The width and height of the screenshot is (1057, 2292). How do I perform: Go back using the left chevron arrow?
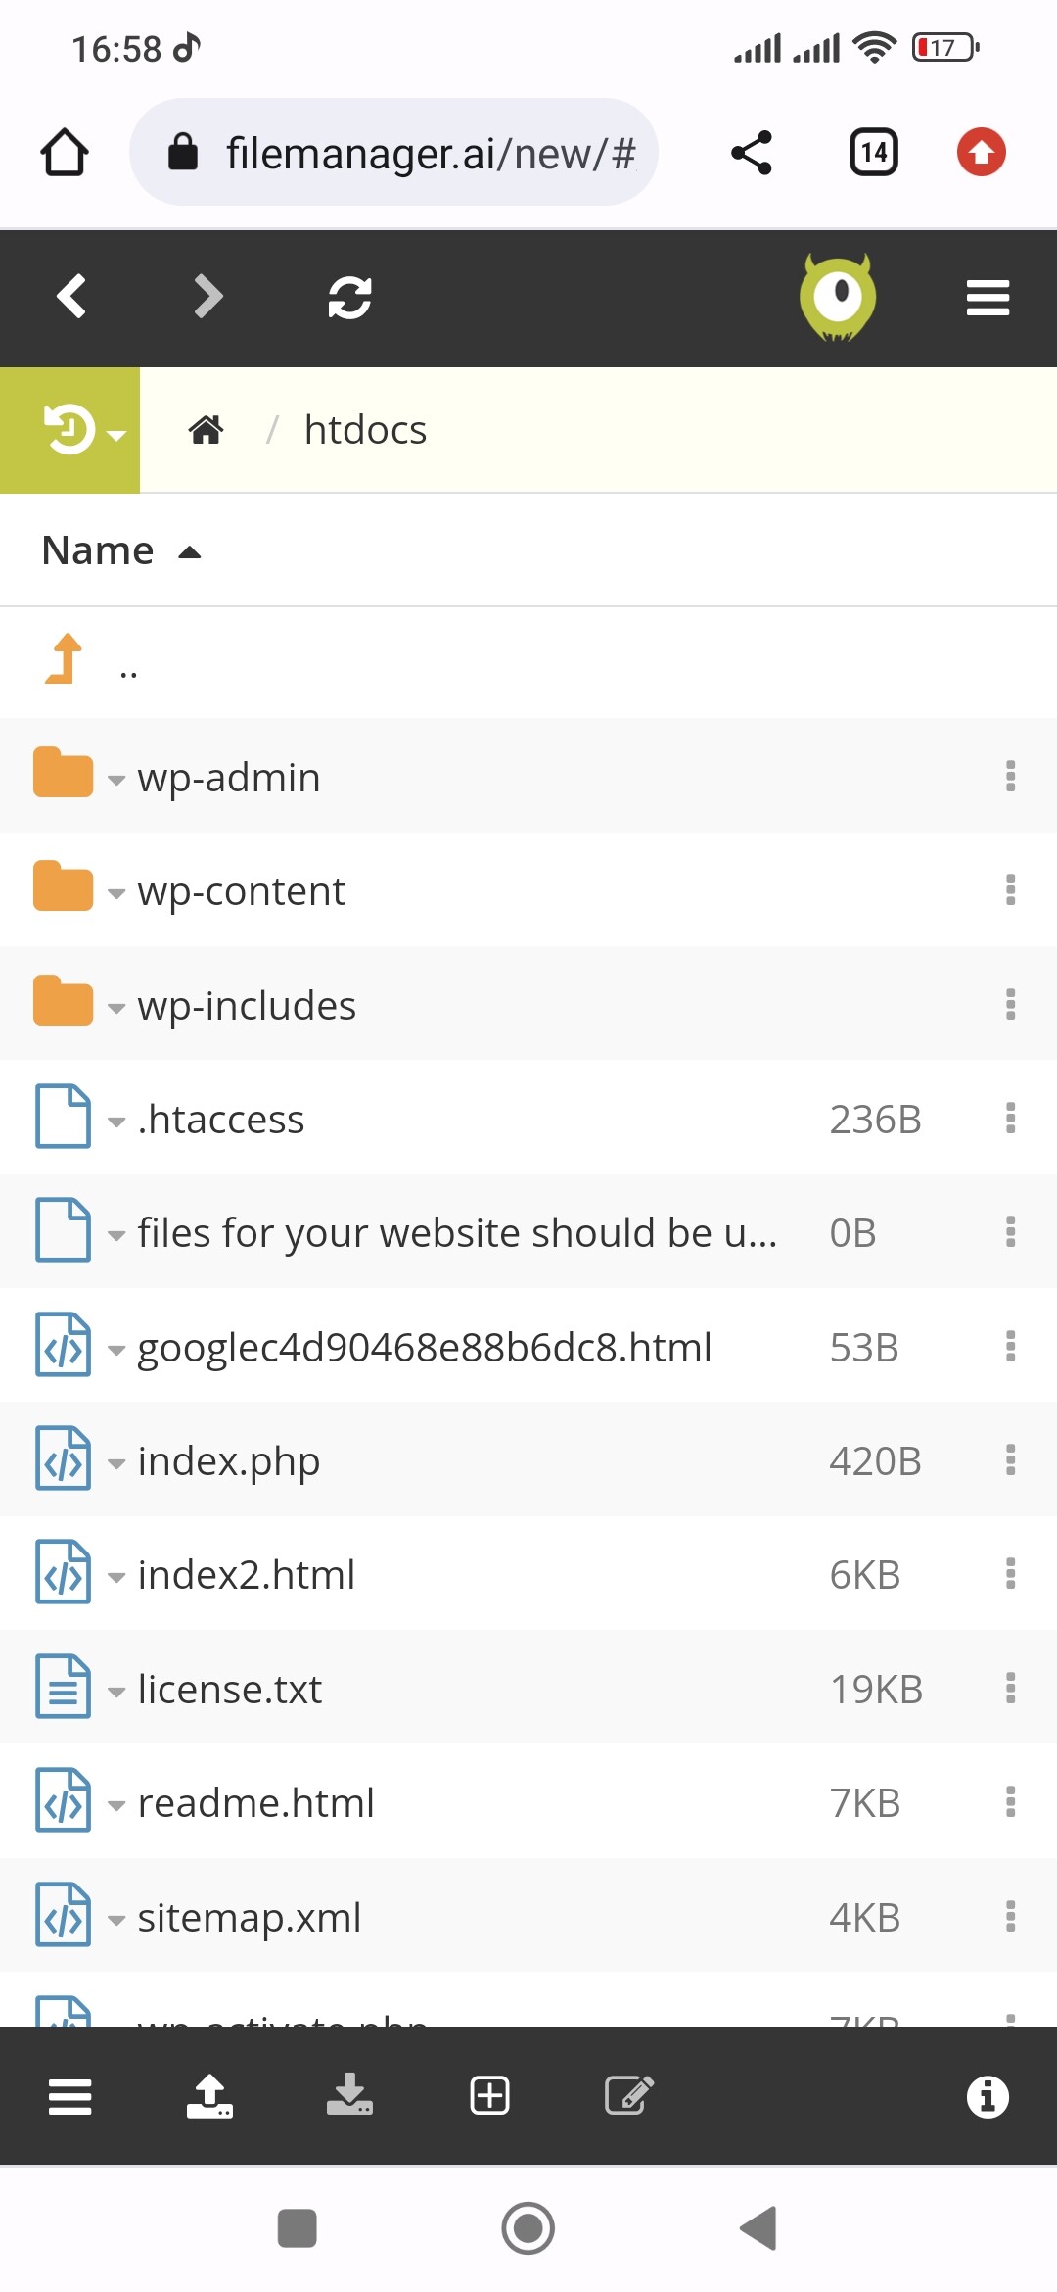click(71, 296)
